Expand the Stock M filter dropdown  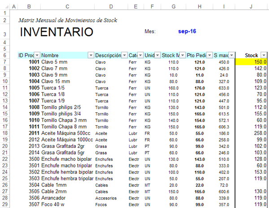pos(182,55)
